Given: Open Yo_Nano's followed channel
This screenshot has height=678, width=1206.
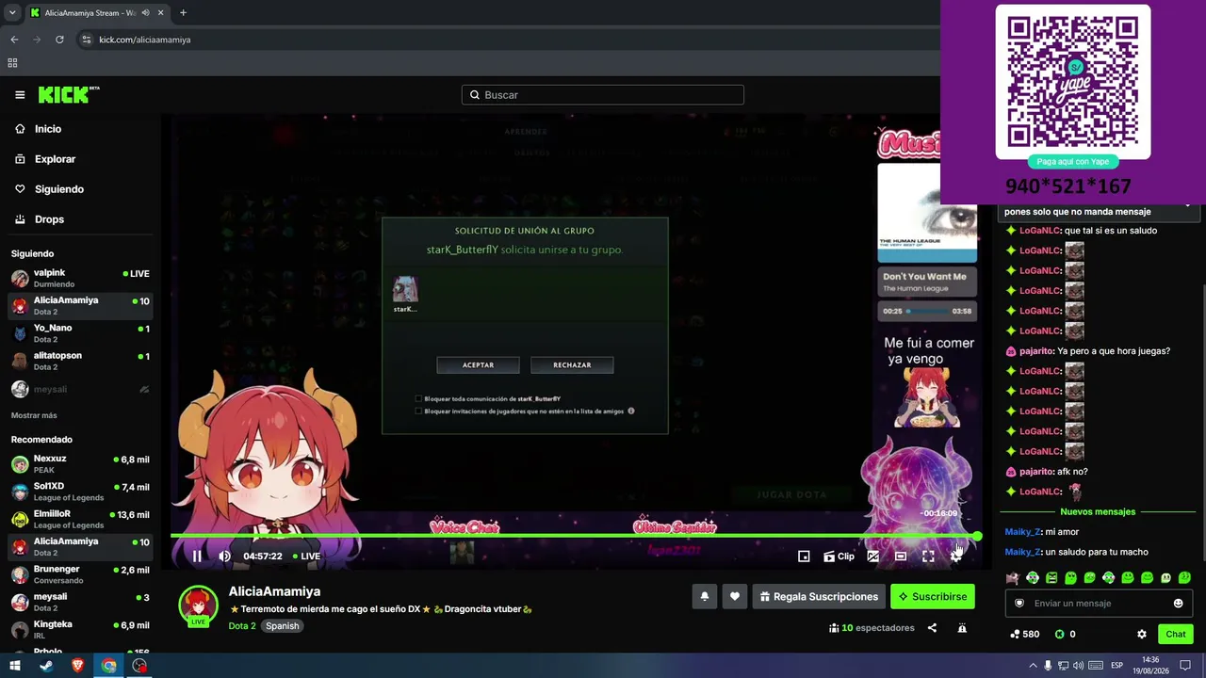Looking at the screenshot, I should tap(80, 333).
